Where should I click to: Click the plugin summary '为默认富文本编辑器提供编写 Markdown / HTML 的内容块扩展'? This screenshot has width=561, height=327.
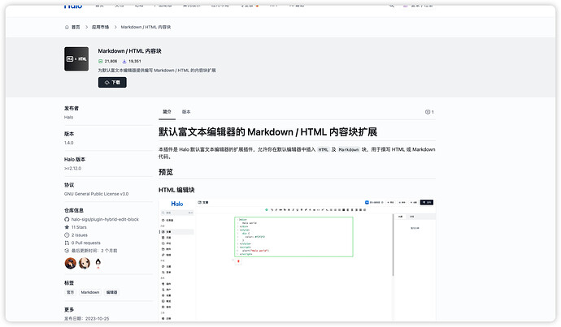[157, 71]
